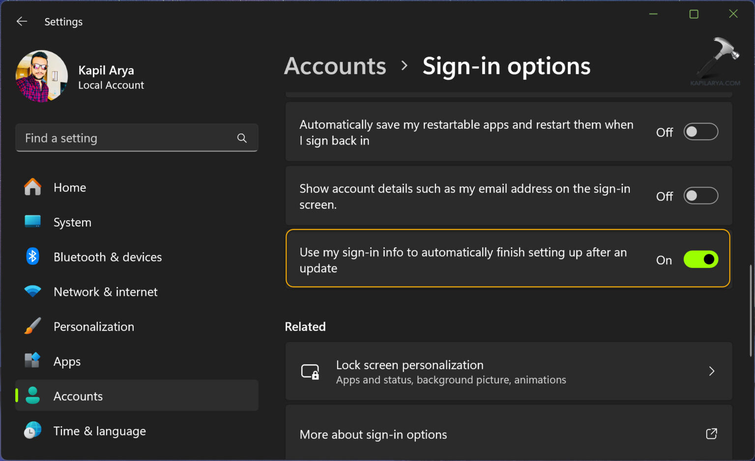Toggle show account details switch

[701, 196]
